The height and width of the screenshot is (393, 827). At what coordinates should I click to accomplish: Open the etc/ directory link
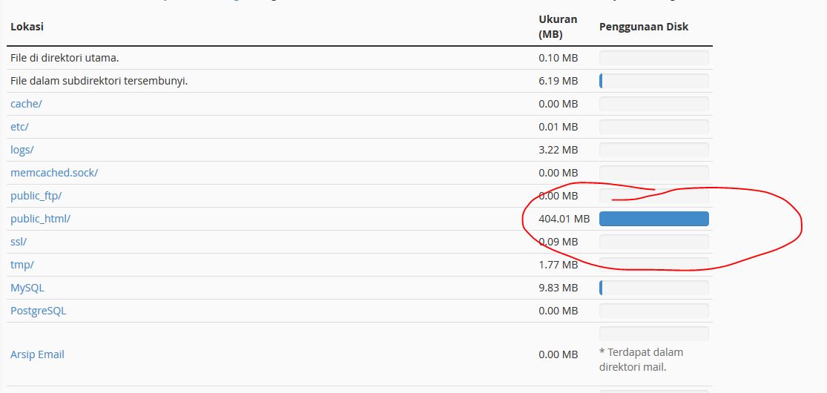19,127
